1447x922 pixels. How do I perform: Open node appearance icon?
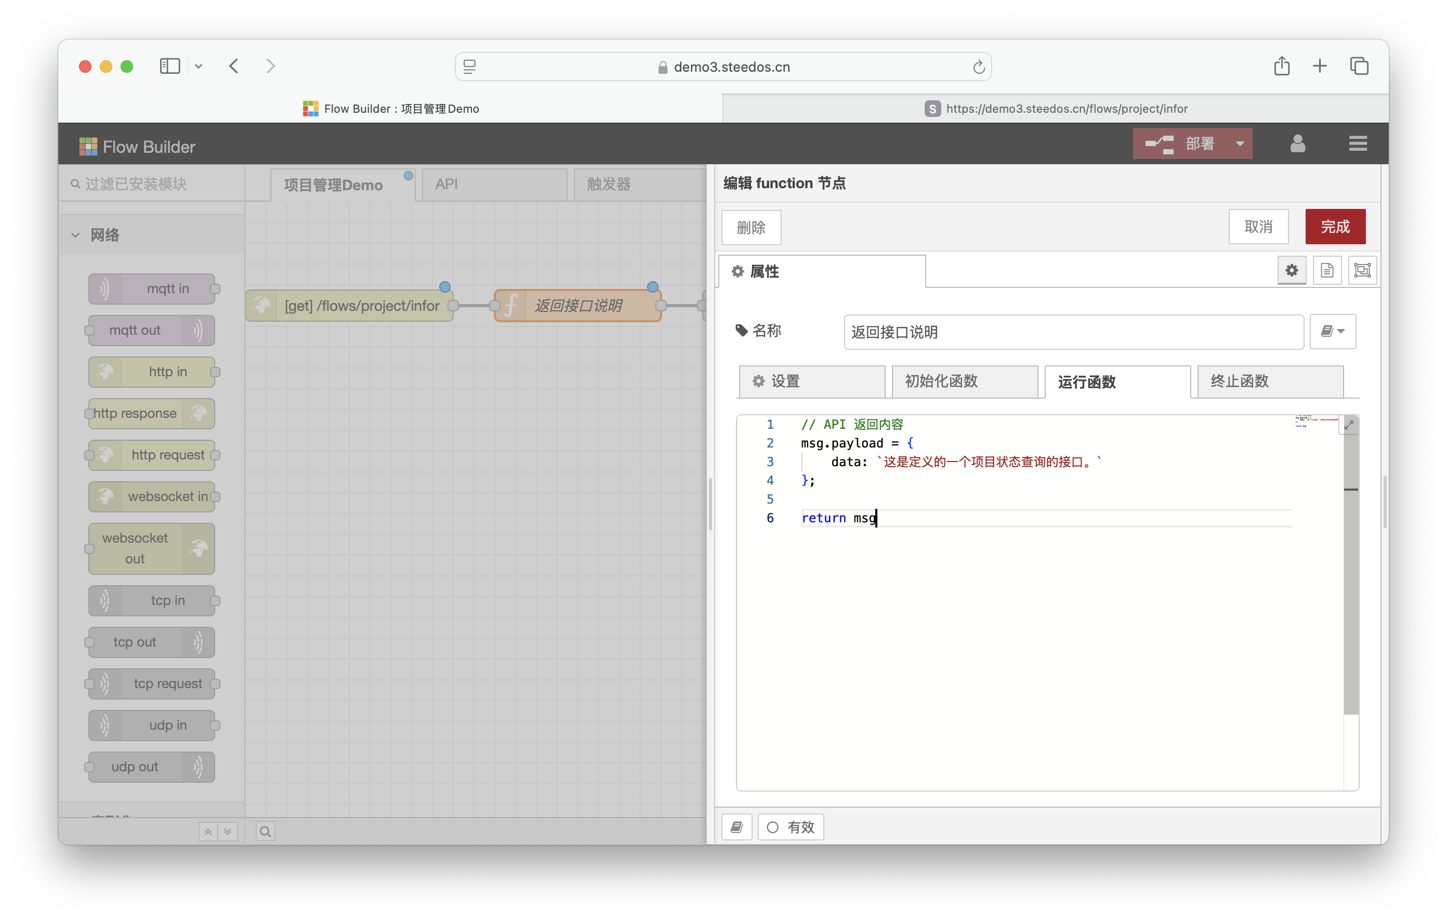coord(1362,270)
